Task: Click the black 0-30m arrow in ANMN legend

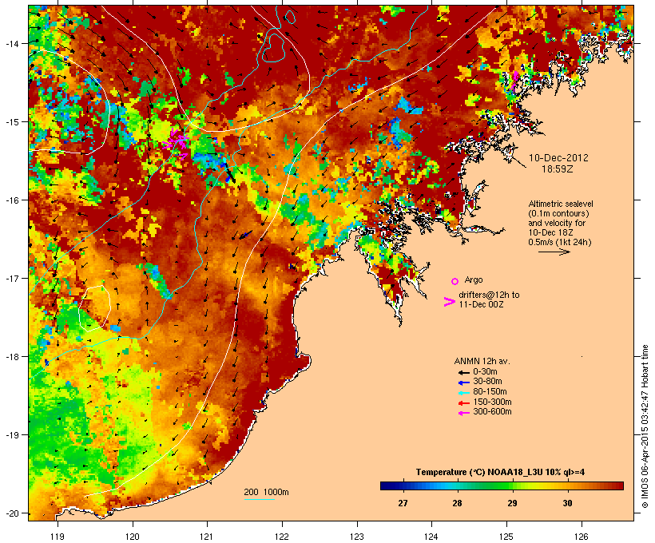Action: click(x=463, y=372)
